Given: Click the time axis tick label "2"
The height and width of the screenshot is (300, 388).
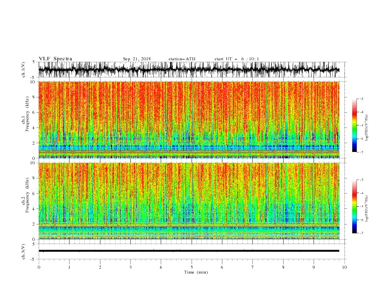Looking at the screenshot, I should pyautogui.click(x=100, y=267).
